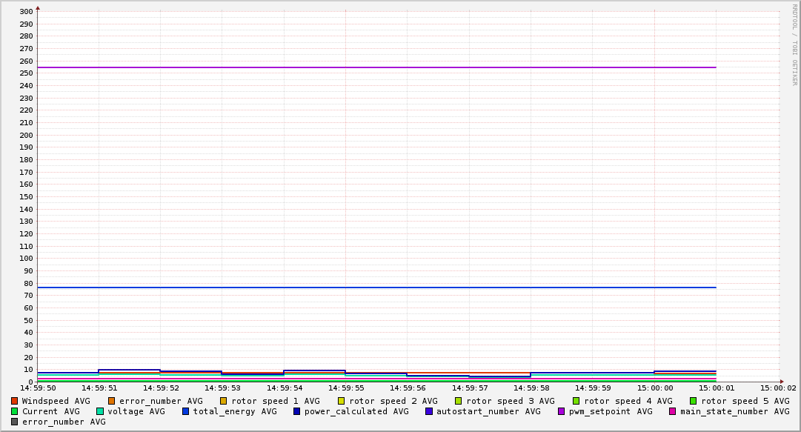801x432 pixels.
Task: Click the rotor speed 3 AVG swatch
Action: coord(458,402)
